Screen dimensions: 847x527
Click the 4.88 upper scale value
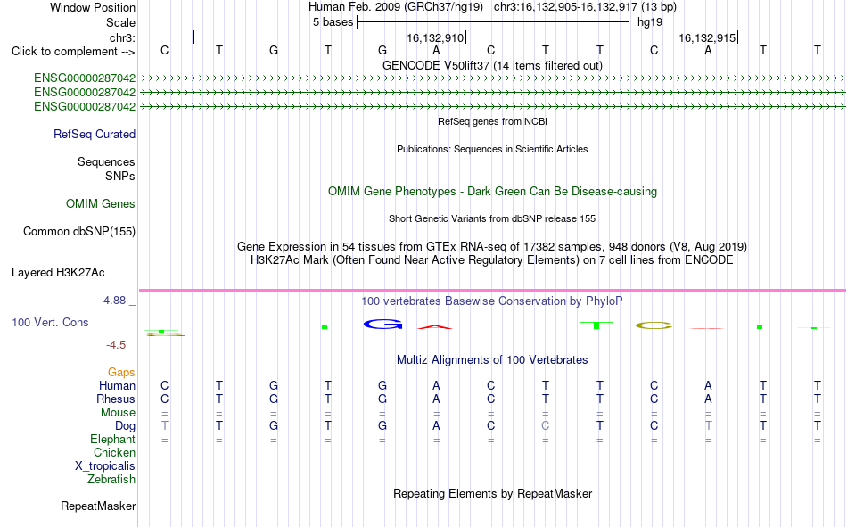(114, 300)
